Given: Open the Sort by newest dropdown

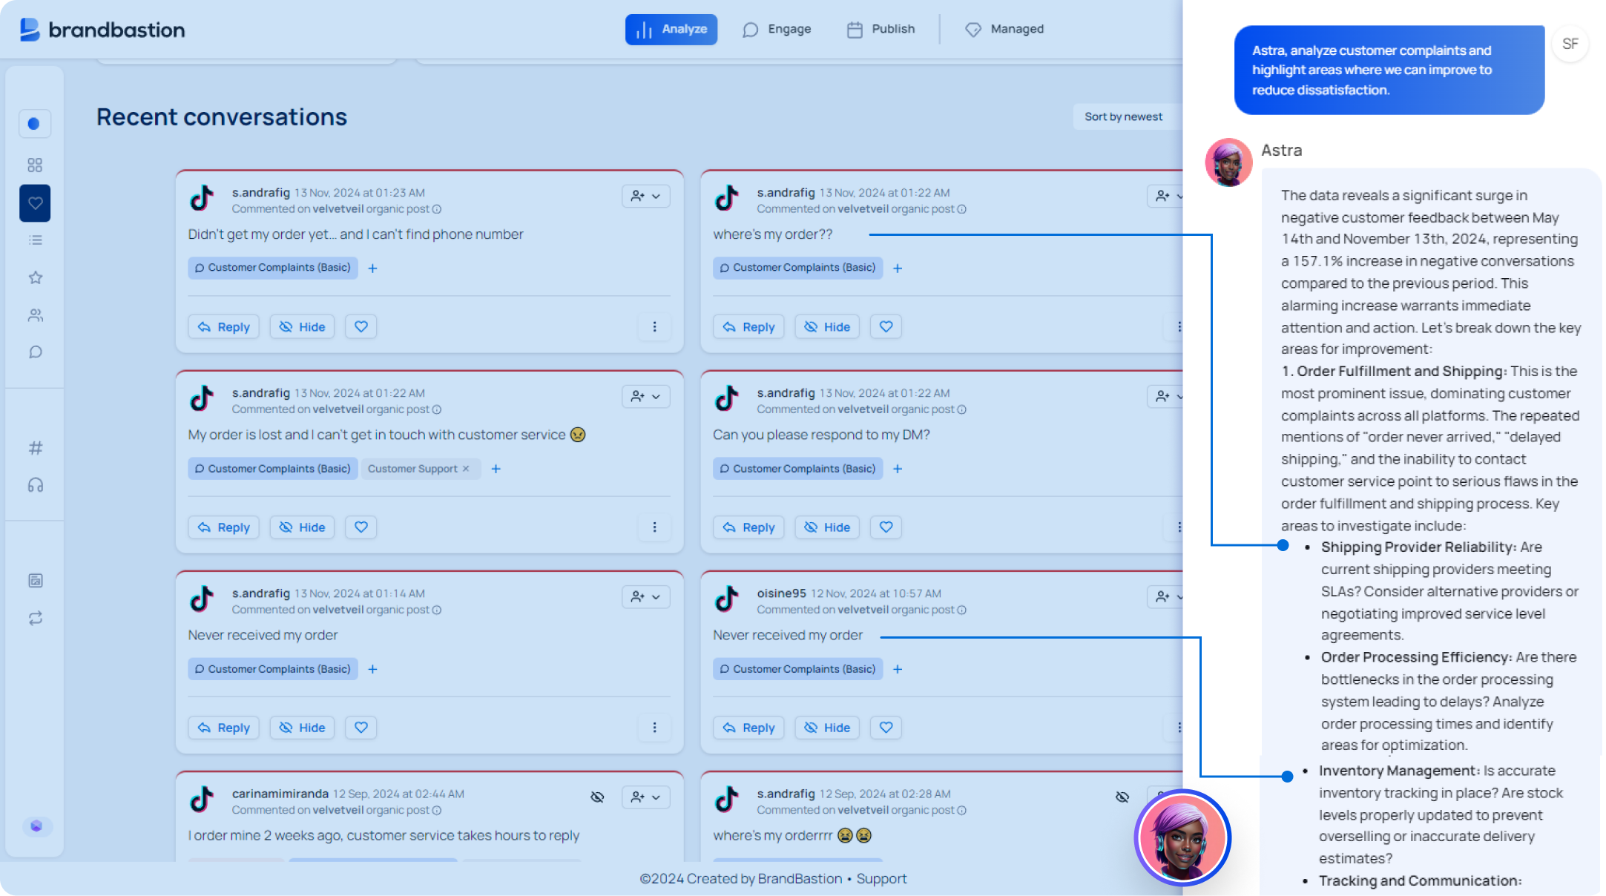Looking at the screenshot, I should coord(1123,116).
